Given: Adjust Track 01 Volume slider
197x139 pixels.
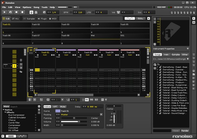Looking at the screenshot, I should click(78, 121).
